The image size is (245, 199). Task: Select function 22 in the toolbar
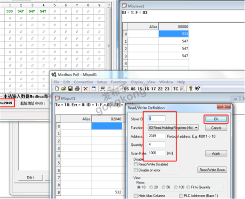pyautogui.click(x=160, y=89)
